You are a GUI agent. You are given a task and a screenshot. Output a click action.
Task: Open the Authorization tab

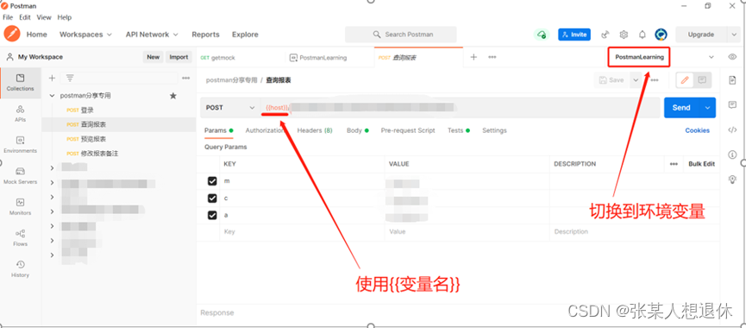(265, 130)
